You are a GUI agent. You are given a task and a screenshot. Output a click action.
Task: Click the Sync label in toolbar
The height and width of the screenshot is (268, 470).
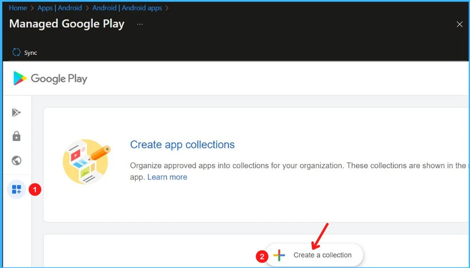31,52
